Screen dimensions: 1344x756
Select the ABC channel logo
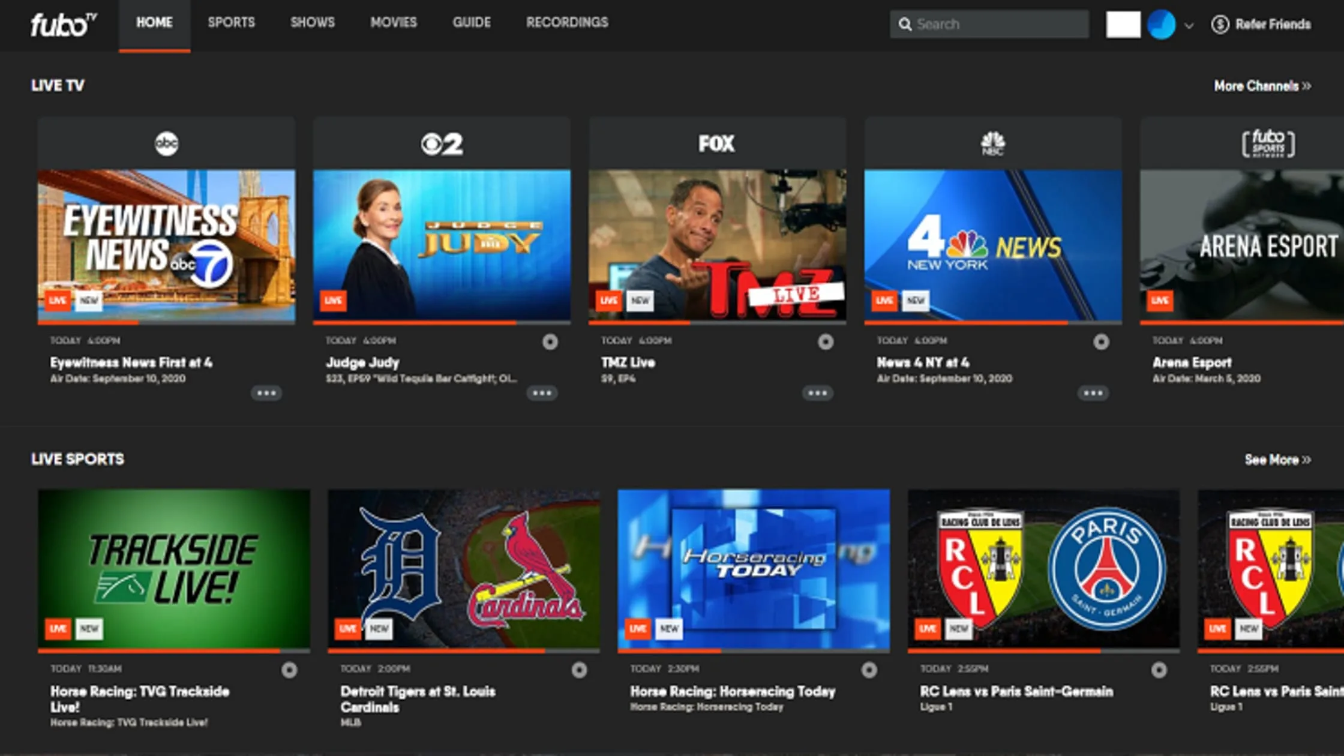point(167,142)
